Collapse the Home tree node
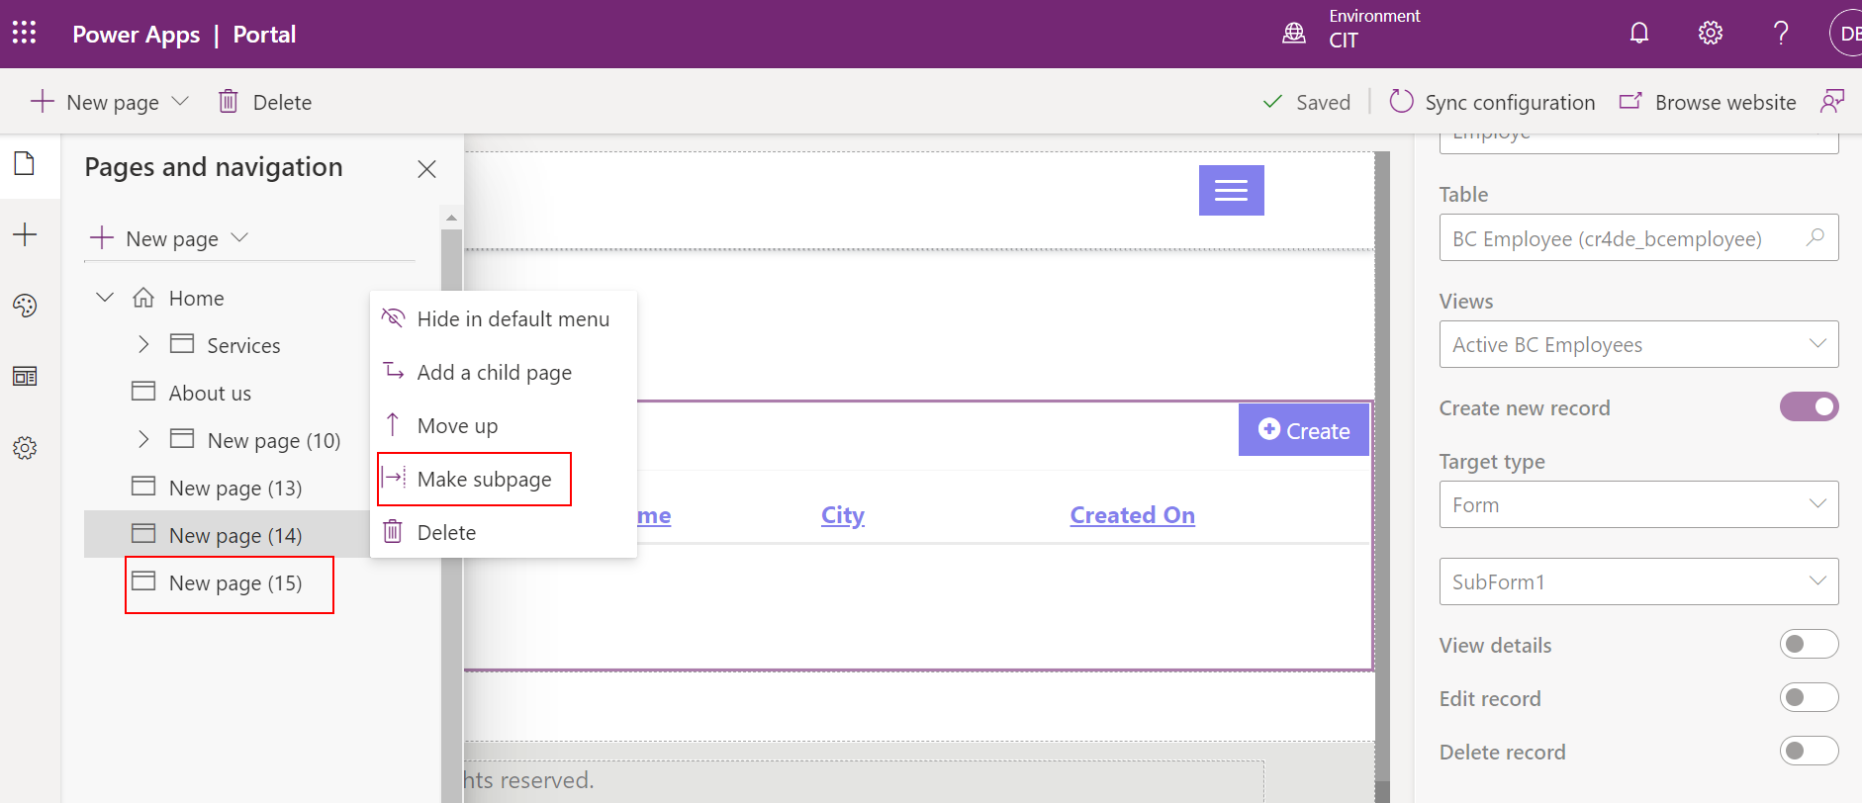This screenshot has width=1862, height=803. (105, 297)
